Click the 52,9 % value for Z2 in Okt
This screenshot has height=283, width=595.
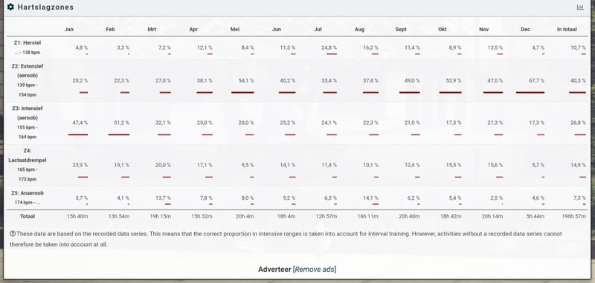click(454, 81)
